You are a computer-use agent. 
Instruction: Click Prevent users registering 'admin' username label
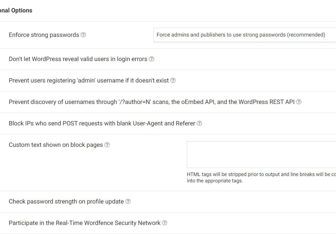point(89,80)
